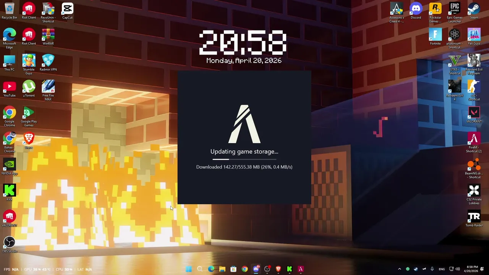
Task: Click the 'Monday, April 20, 2026' date text
Action: point(244,61)
